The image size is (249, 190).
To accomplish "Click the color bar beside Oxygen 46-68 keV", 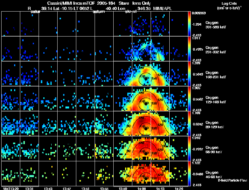I will pyautogui.click(x=189, y=173).
